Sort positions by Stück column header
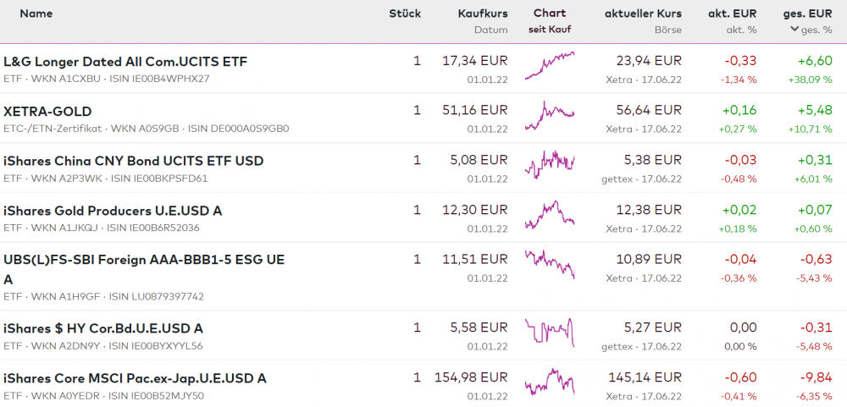Image resolution: width=847 pixels, height=407 pixels. (405, 14)
